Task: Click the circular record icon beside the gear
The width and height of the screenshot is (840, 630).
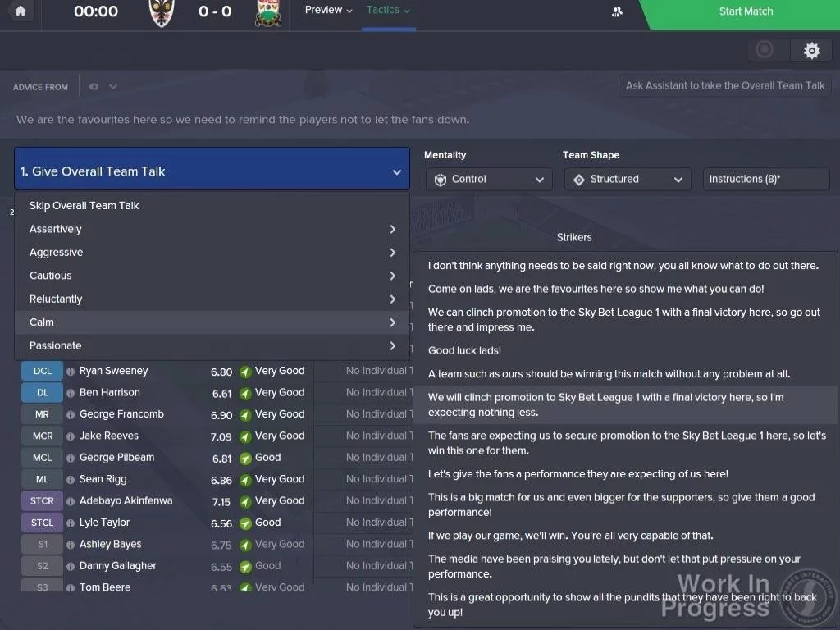Action: pos(765,51)
